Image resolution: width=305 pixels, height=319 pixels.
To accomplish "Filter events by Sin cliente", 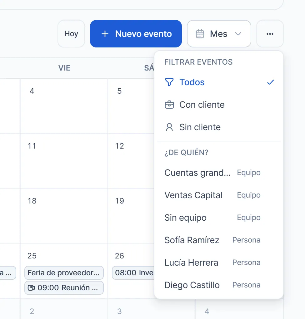I will [x=219, y=127].
